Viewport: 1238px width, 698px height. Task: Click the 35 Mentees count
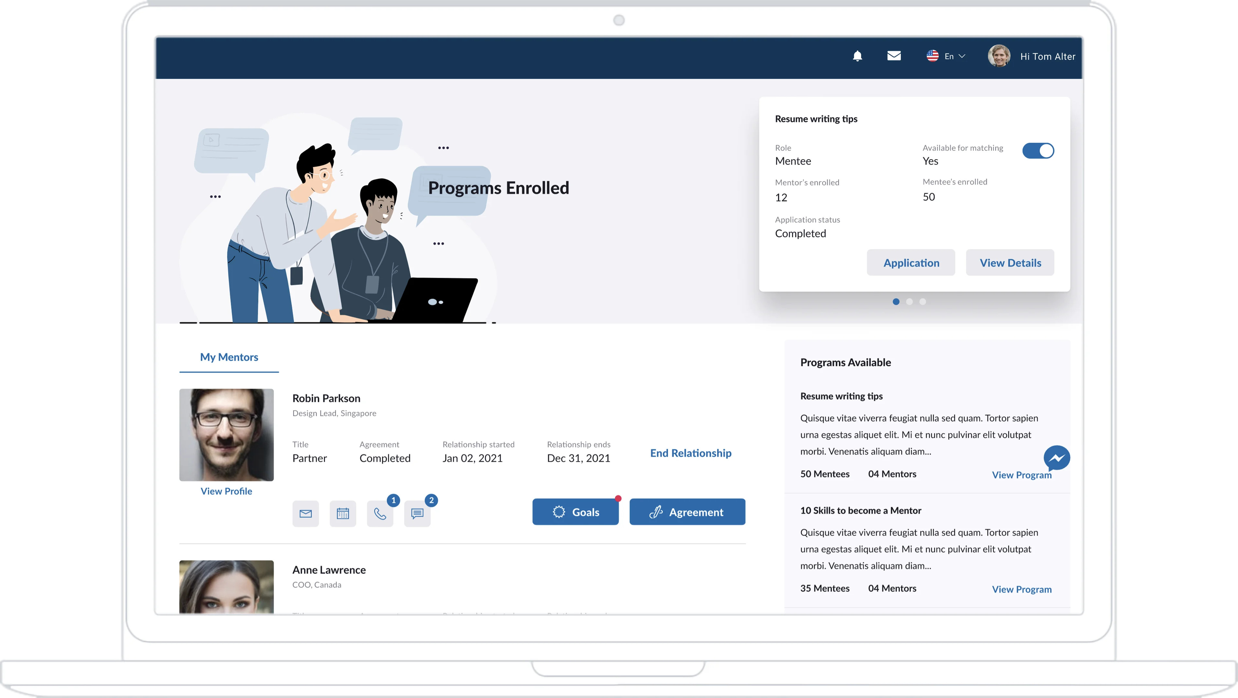point(825,588)
